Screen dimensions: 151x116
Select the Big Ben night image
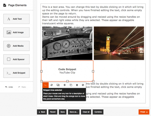coord(119,43)
